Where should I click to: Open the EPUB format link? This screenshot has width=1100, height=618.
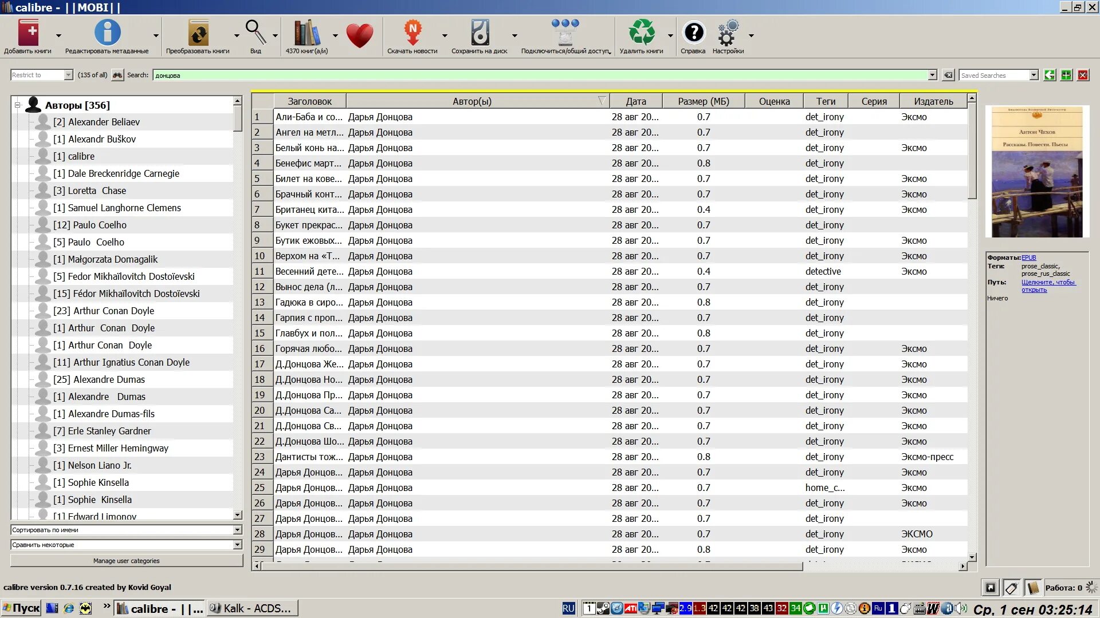[x=1028, y=257]
